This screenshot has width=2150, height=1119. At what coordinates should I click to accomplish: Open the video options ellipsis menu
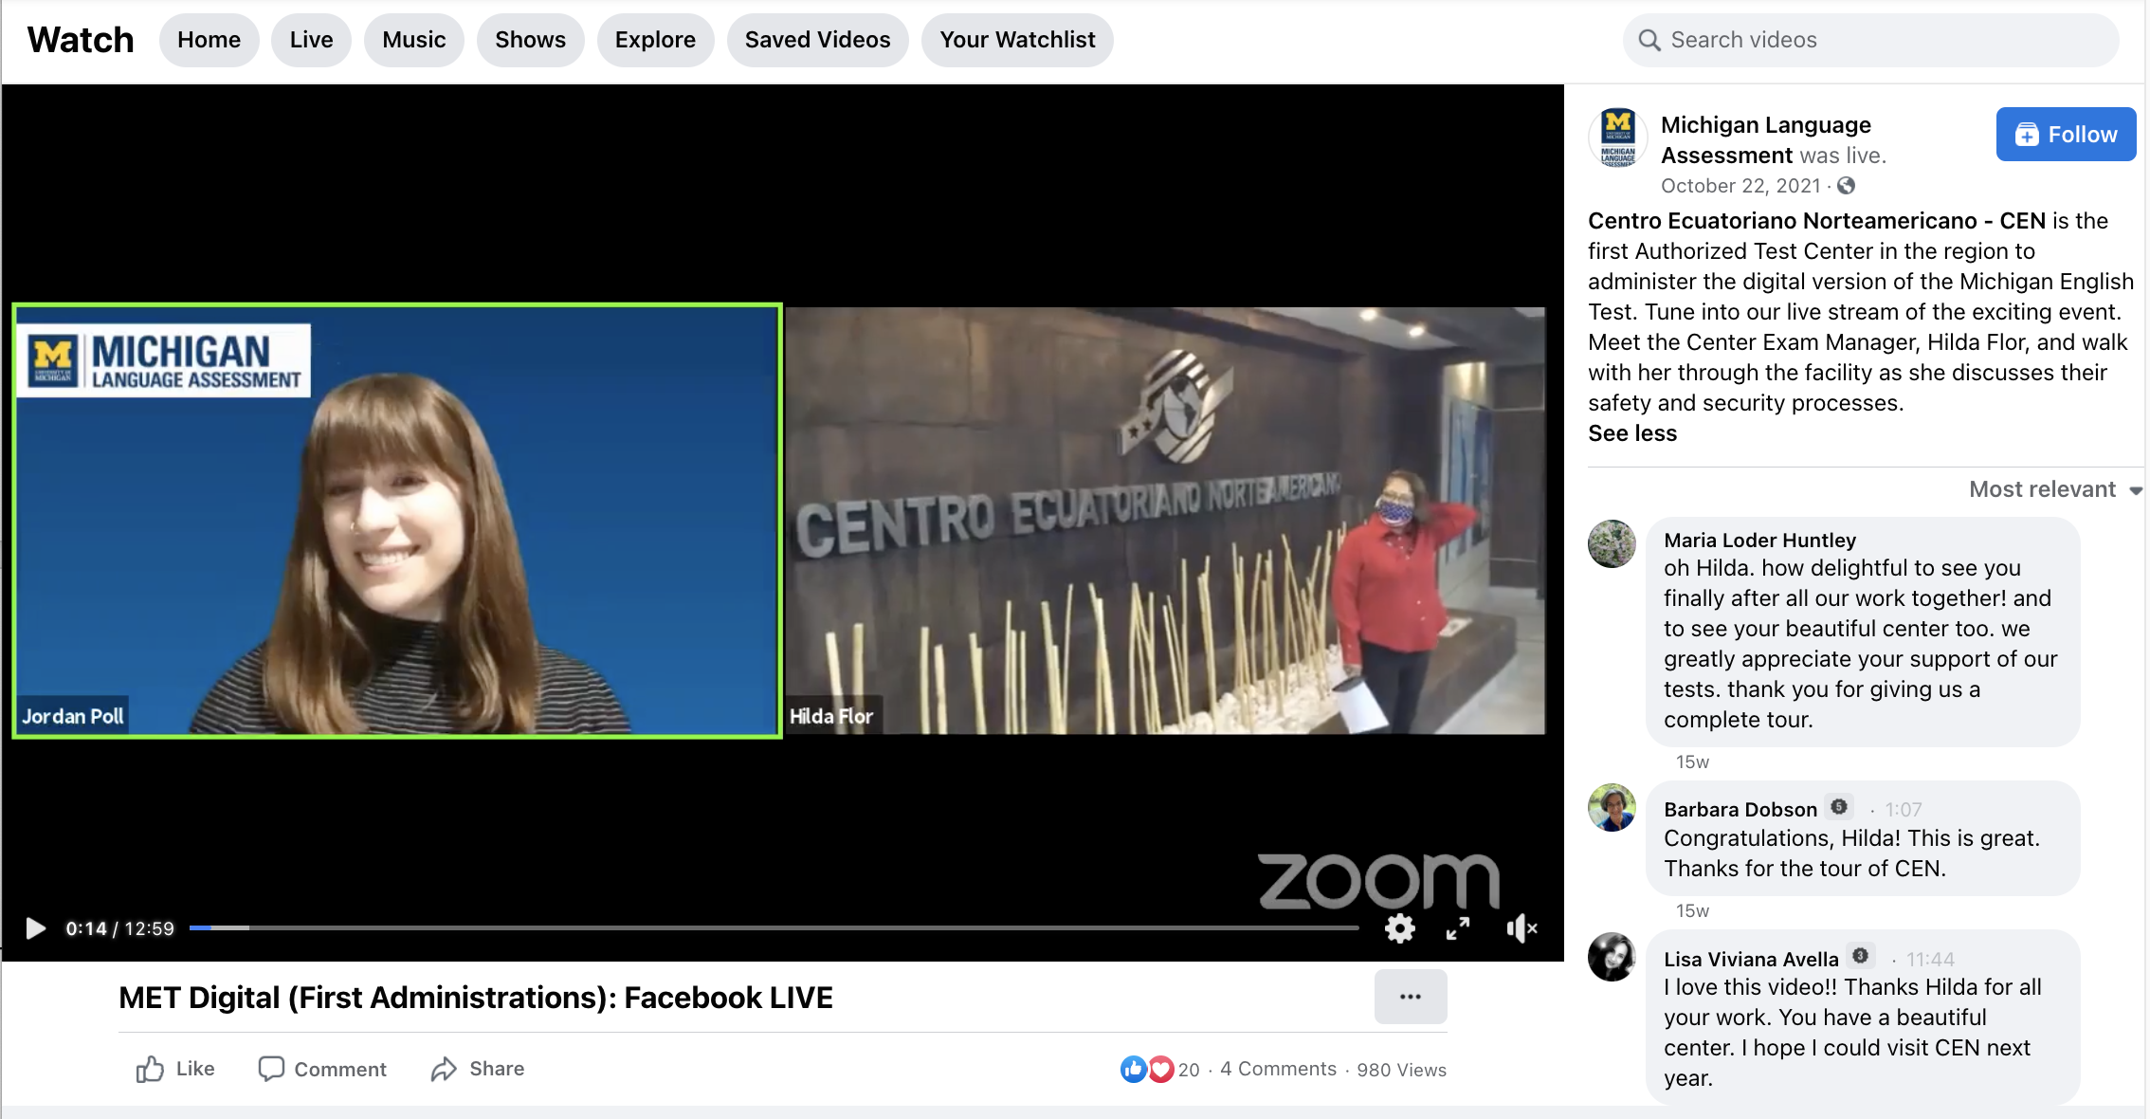pos(1411,997)
